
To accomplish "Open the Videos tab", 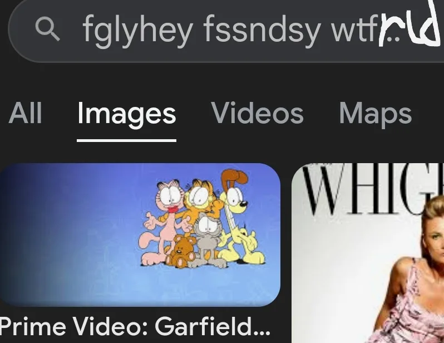I will tap(257, 113).
